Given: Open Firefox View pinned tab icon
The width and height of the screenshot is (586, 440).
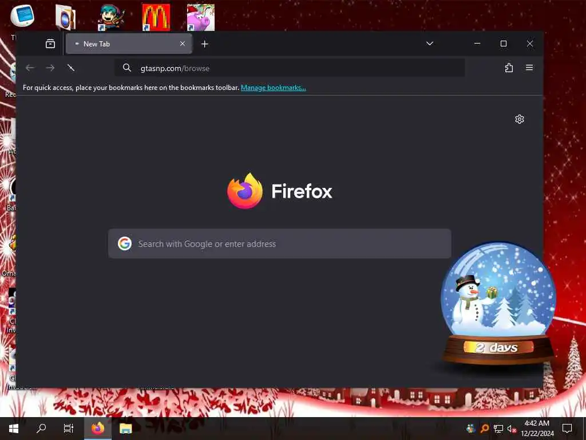Looking at the screenshot, I should pos(50,44).
